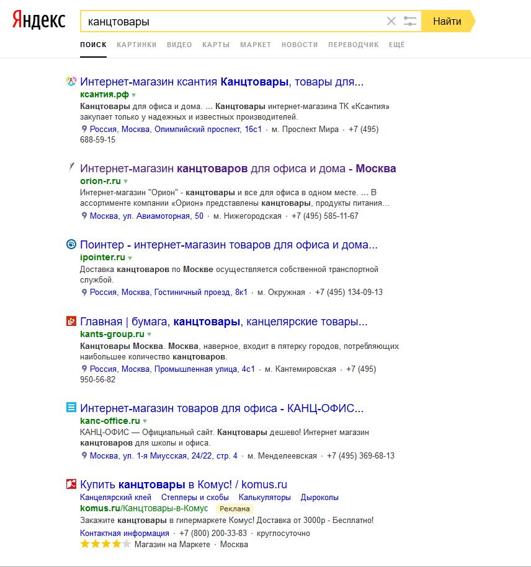
Task: Switch to the Видео tab
Action: [x=179, y=45]
